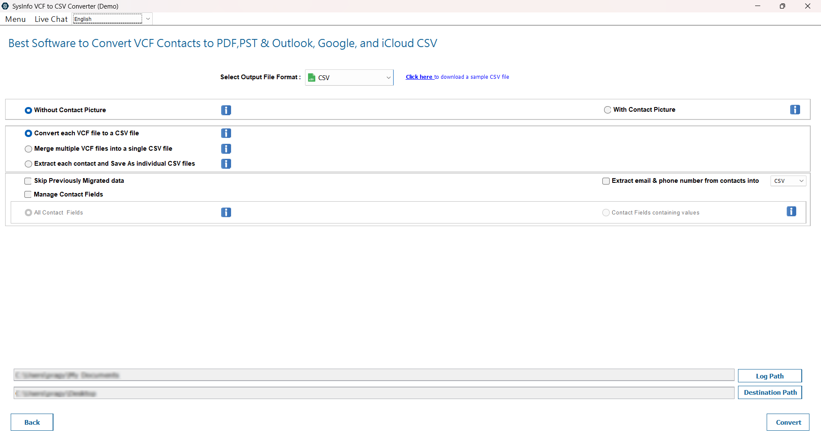Check Extract email & phone number from contacts

(x=606, y=181)
